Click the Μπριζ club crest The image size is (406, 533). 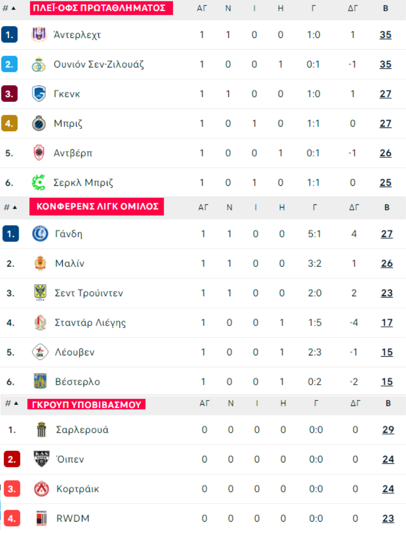pos(39,123)
